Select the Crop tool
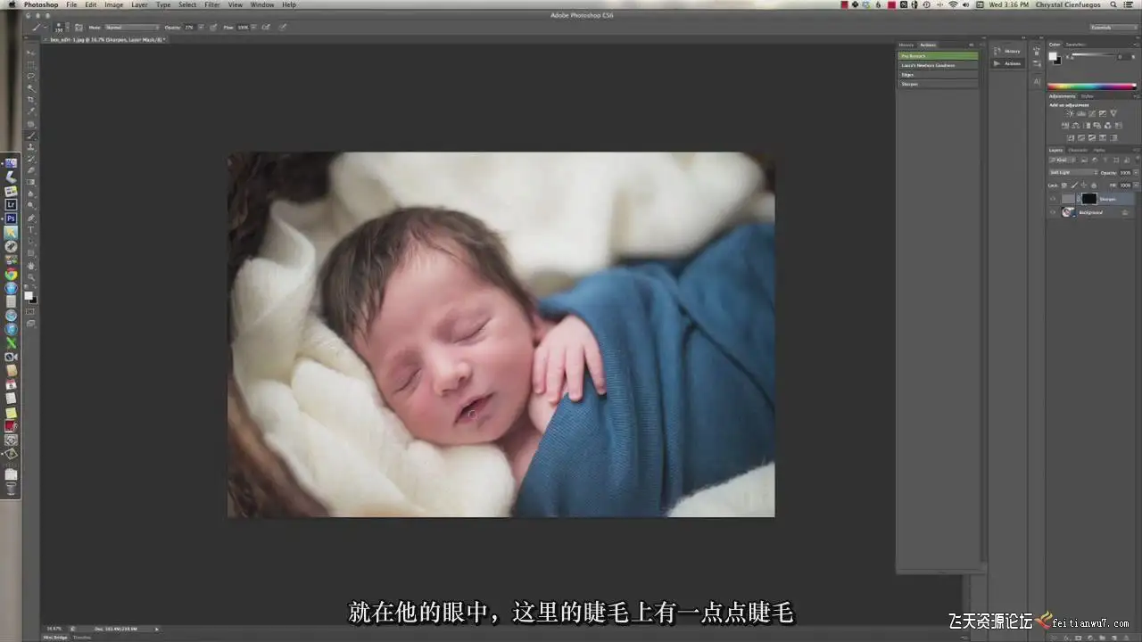The height and width of the screenshot is (642, 1142). pos(31,100)
